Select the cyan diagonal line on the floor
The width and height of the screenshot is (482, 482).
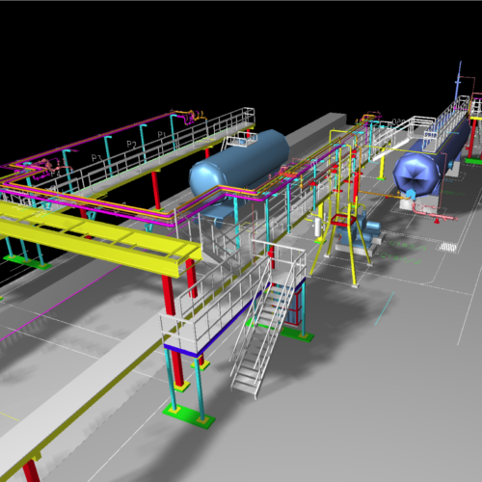385,308
